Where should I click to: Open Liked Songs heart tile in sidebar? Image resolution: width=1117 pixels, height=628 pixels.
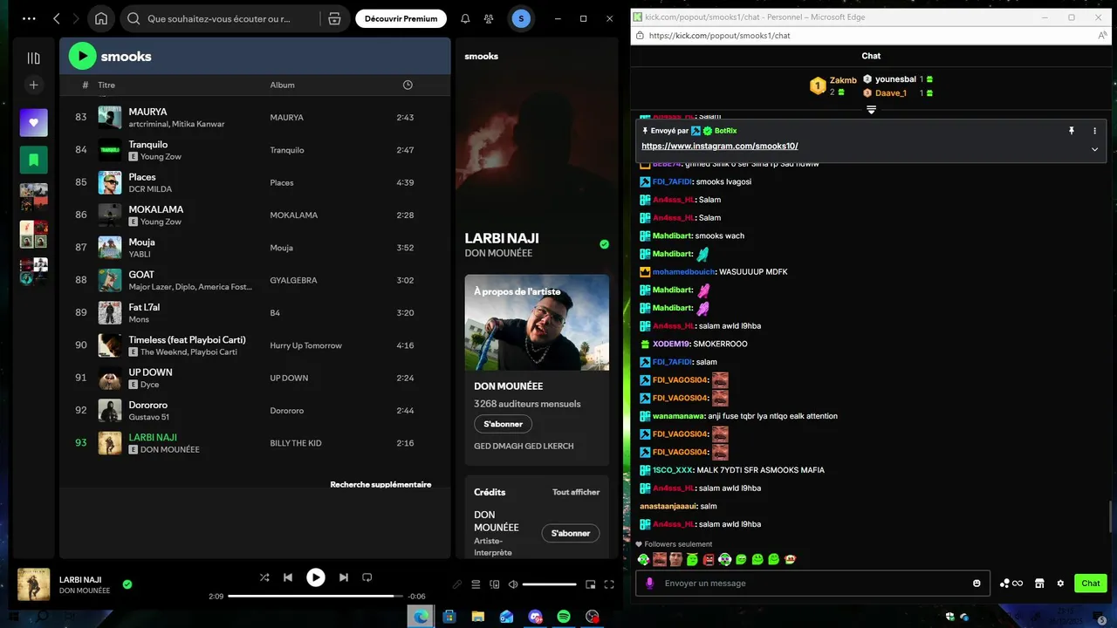pos(33,122)
